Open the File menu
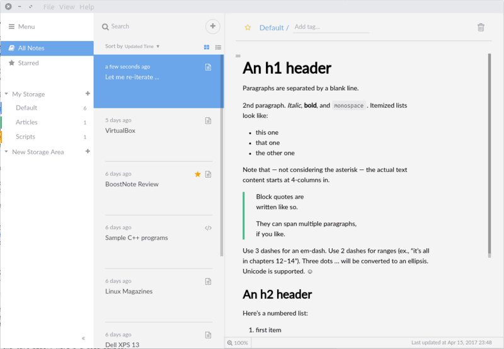 point(49,7)
